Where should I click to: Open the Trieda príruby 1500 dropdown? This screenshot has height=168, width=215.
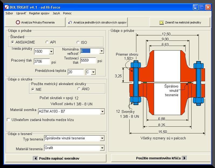(x=51, y=51)
